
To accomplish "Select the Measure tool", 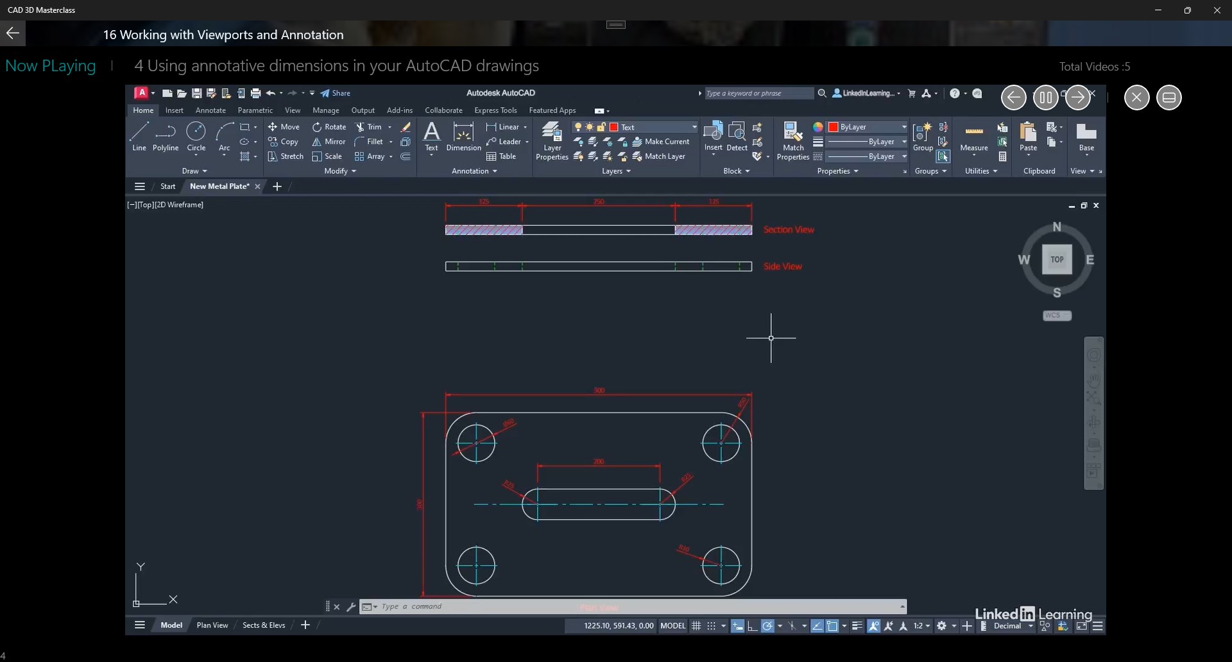I will (974, 136).
